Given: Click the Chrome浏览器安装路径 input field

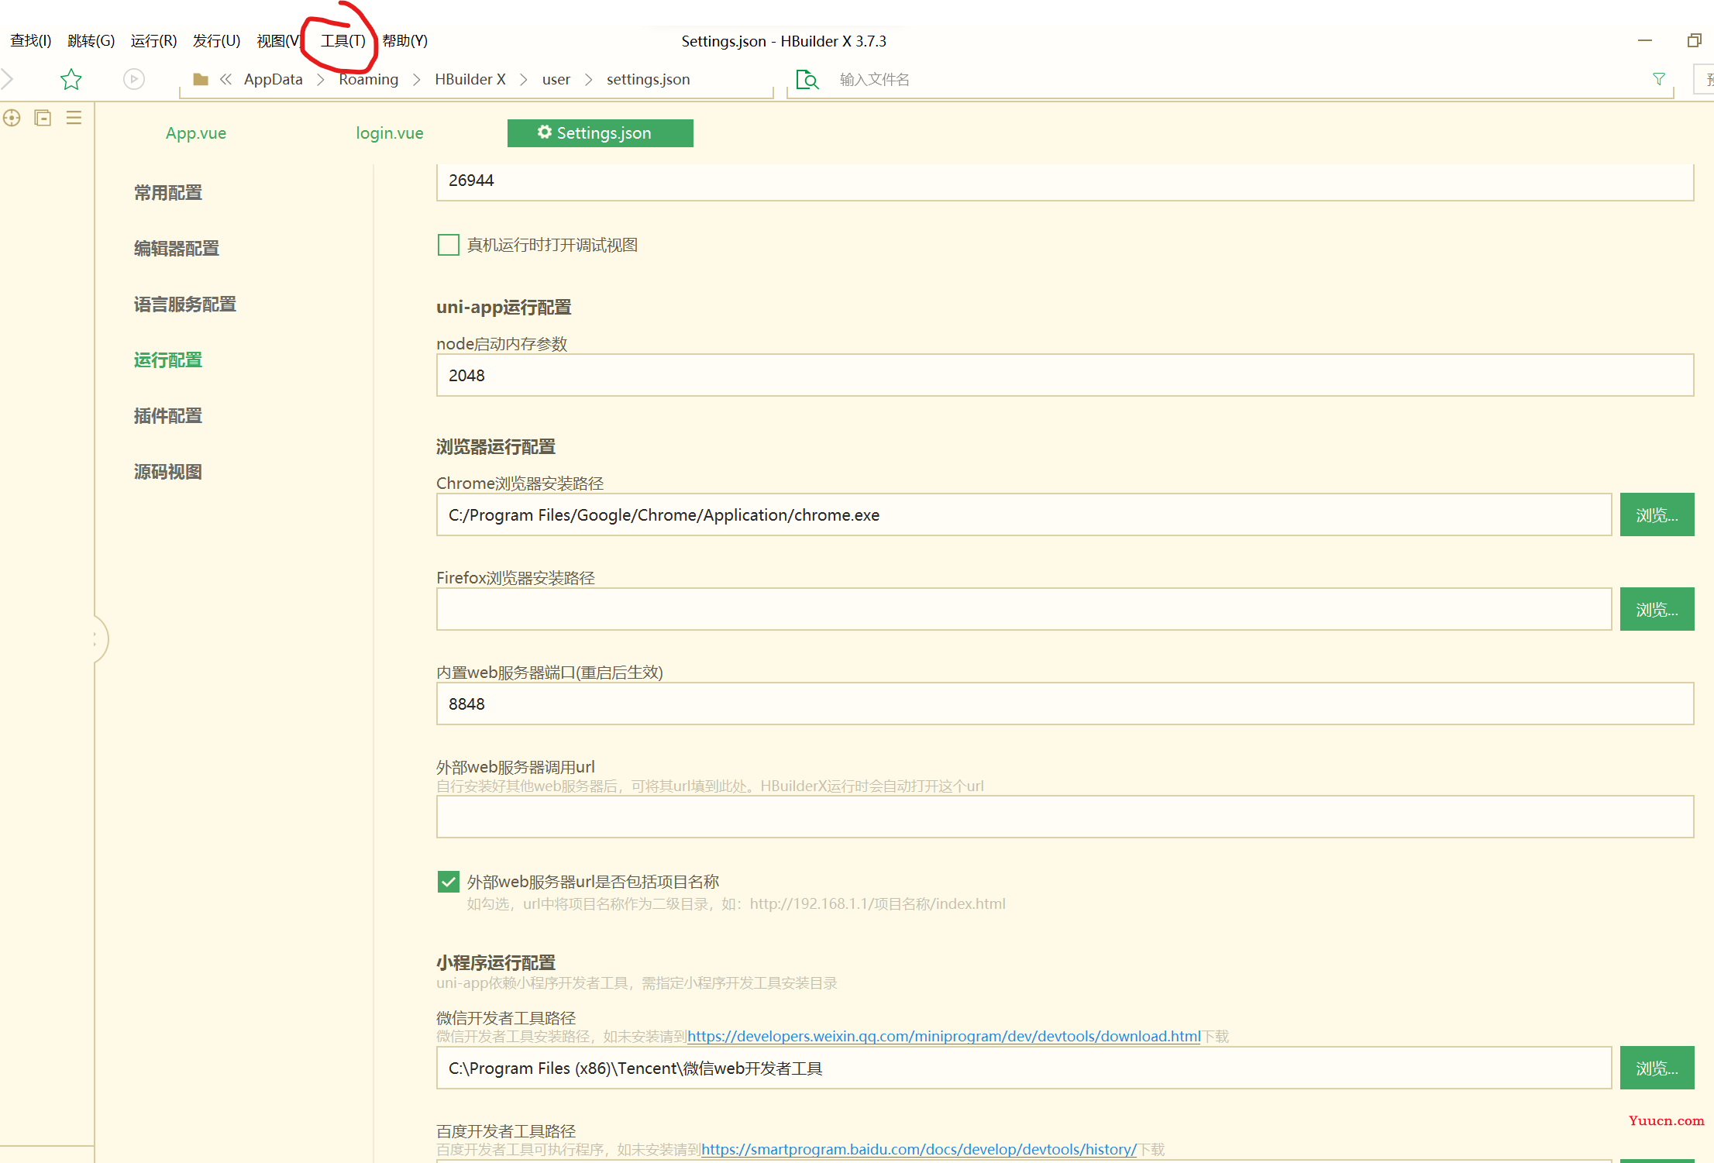Looking at the screenshot, I should pos(1024,515).
